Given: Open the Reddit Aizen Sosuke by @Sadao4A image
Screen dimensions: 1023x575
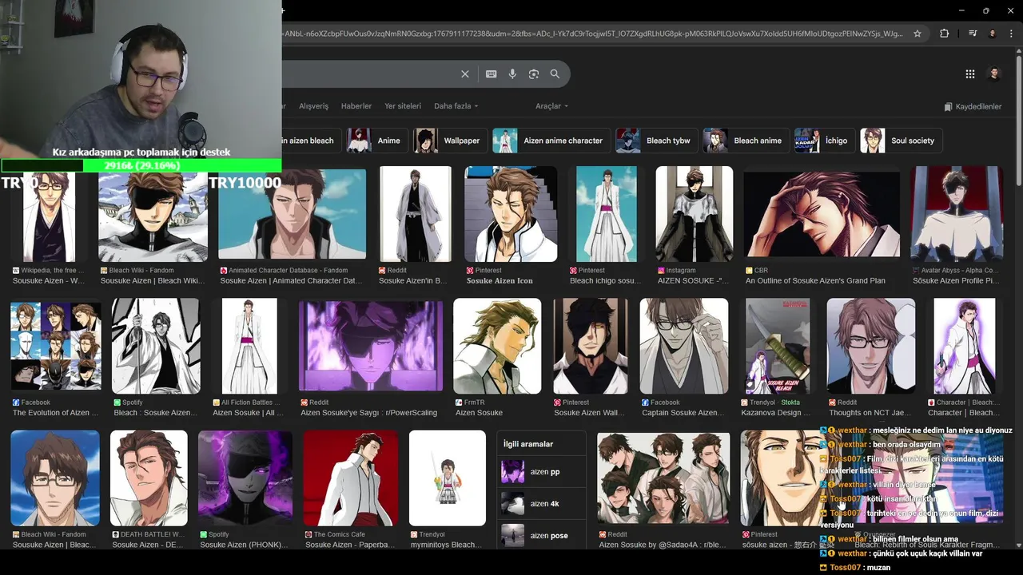Looking at the screenshot, I should click(x=663, y=479).
